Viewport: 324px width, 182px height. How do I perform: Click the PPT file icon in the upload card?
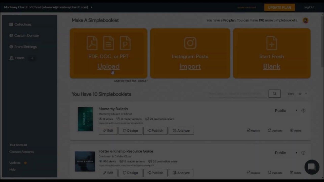[125, 43]
